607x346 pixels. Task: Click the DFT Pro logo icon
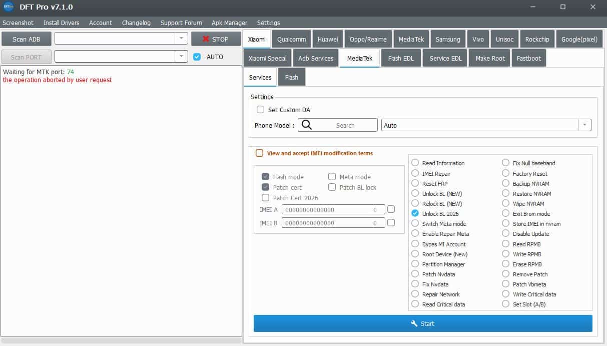coord(8,7)
